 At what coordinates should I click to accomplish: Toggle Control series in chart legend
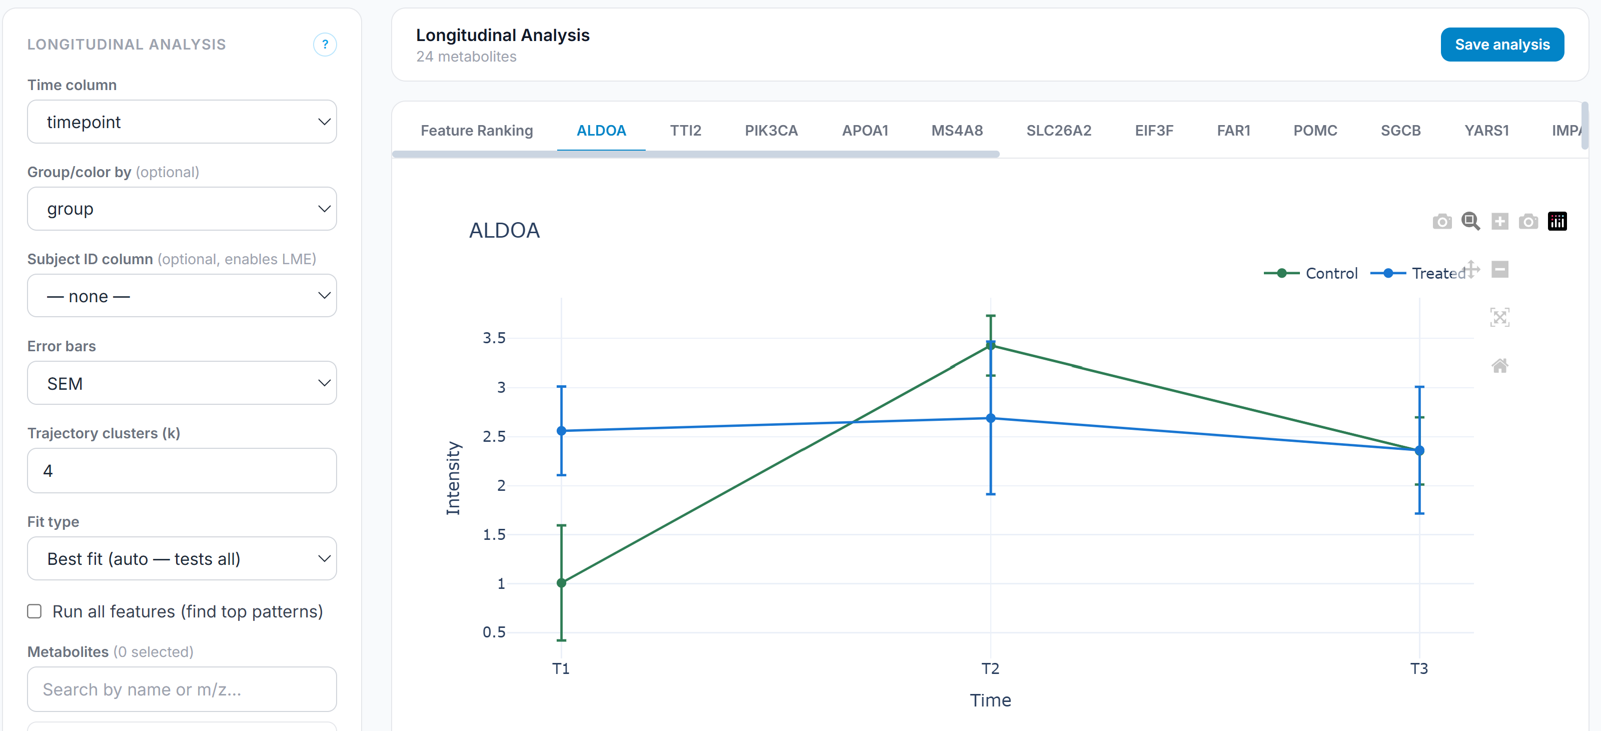click(1330, 274)
